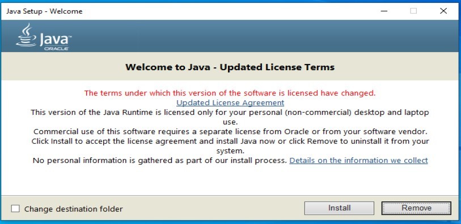Image resolution: width=461 pixels, height=224 pixels.
Task: Click the Change destination folder label
Action: [x=74, y=209]
